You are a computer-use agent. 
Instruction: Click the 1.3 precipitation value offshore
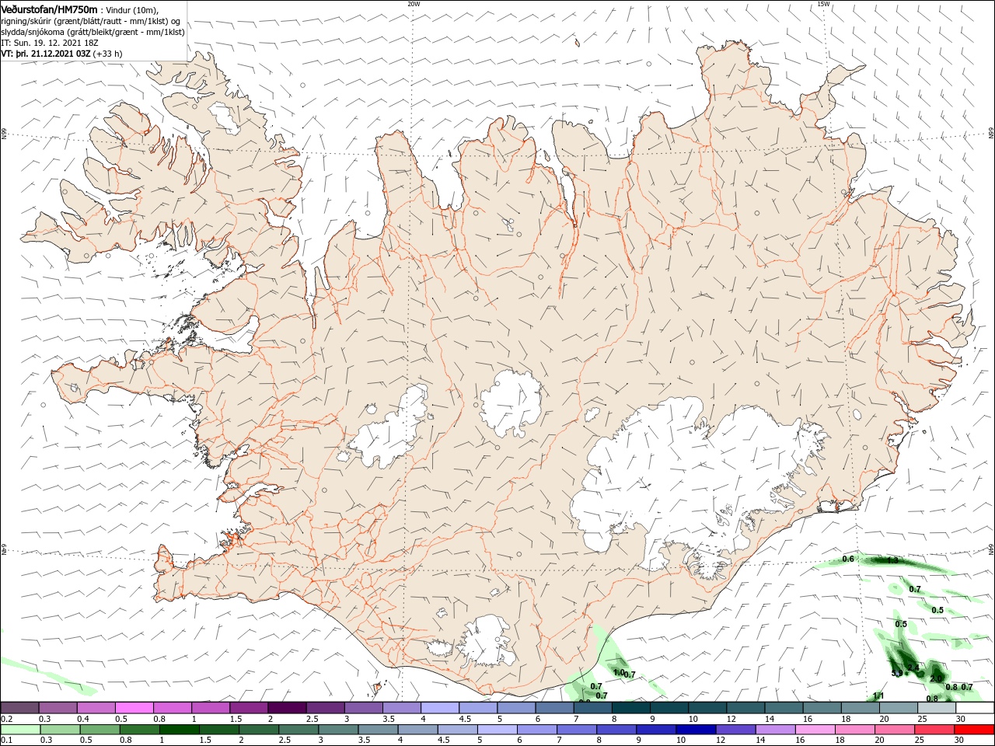coord(892,560)
